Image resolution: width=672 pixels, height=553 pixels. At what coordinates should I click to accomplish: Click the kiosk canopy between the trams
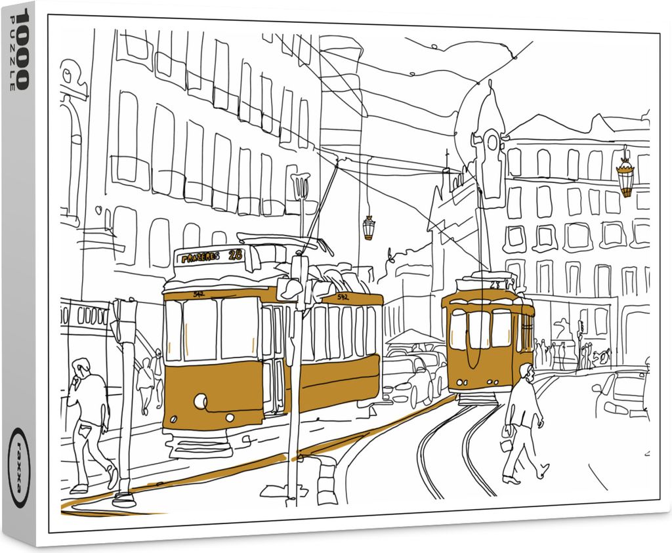click(x=413, y=338)
